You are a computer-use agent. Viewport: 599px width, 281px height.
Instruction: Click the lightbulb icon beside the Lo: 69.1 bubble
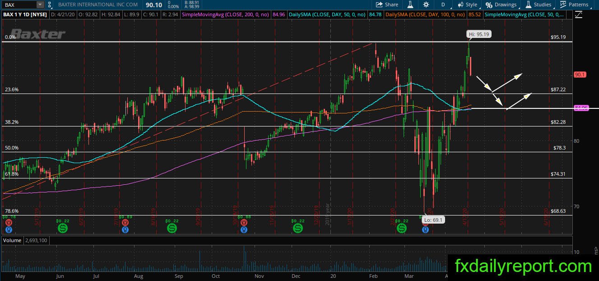point(425,229)
